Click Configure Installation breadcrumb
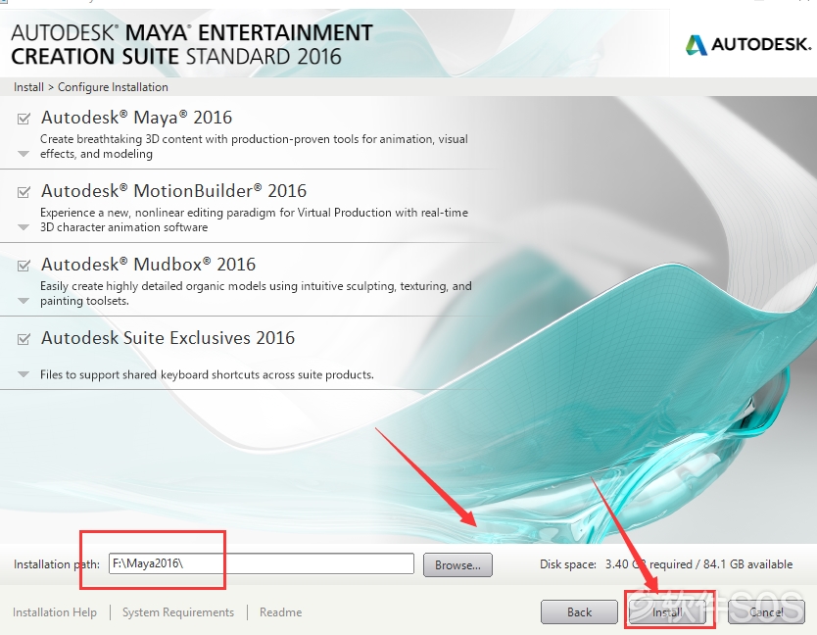Viewport: 817px width, 635px height. tap(113, 87)
